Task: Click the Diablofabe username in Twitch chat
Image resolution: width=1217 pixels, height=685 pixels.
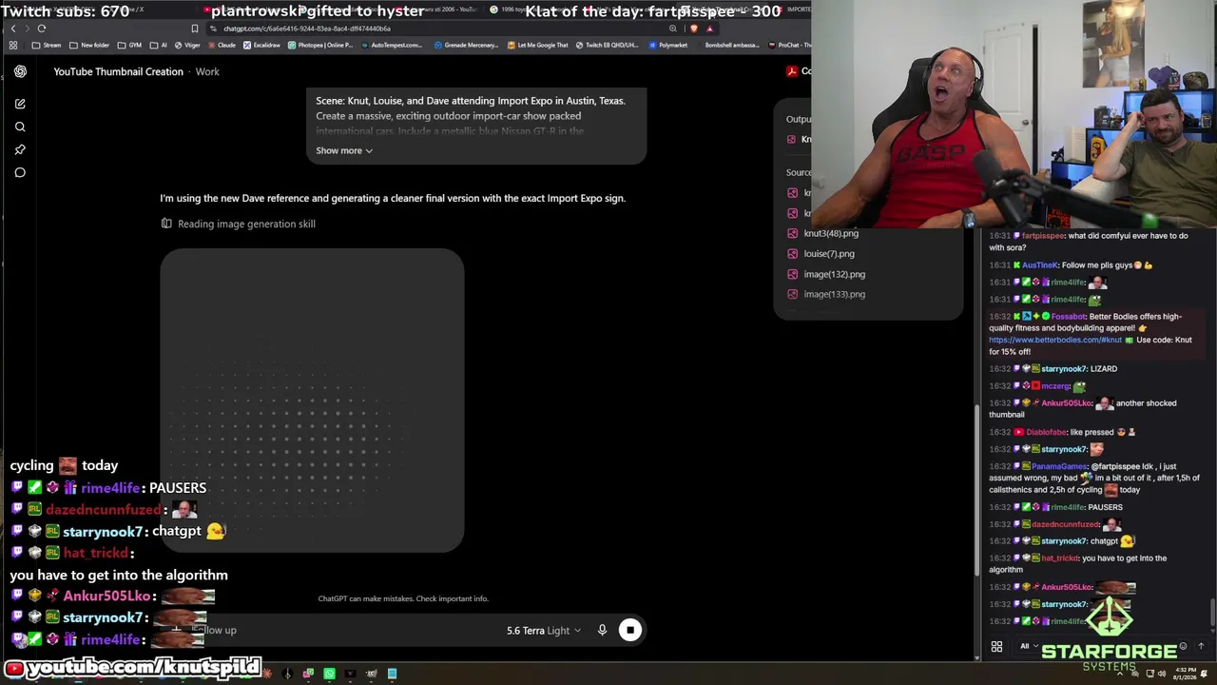Action: pyautogui.click(x=1047, y=432)
